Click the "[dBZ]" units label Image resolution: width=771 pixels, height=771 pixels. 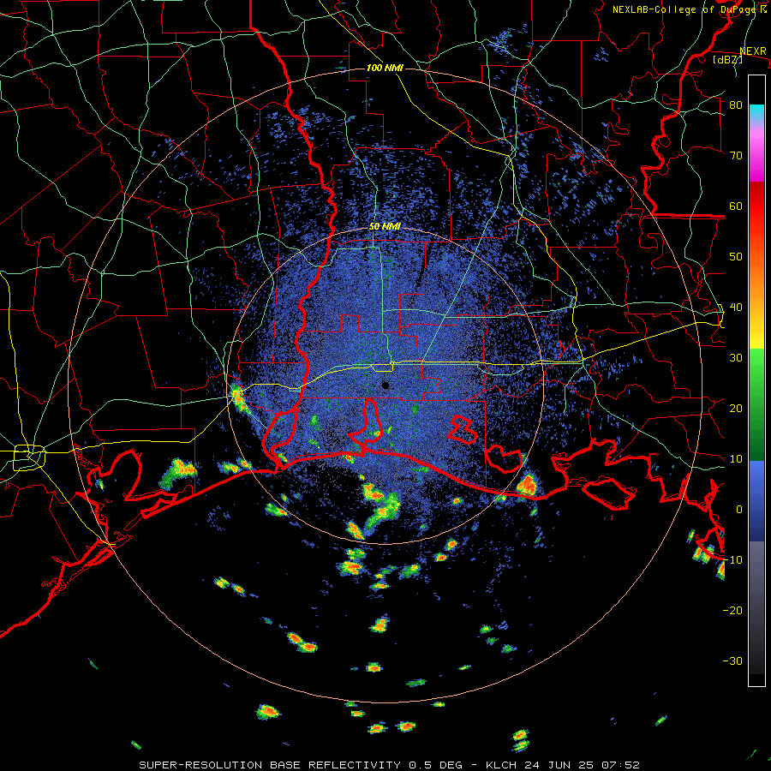727,59
